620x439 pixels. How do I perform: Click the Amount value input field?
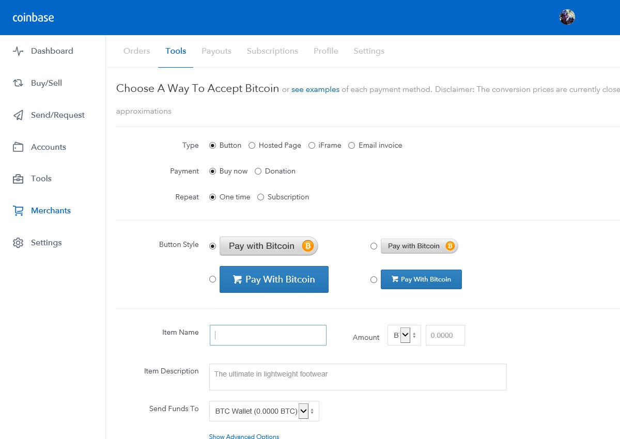[x=445, y=335]
